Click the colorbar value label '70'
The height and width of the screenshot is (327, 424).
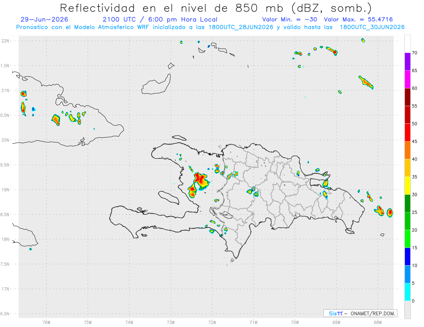pyautogui.click(x=415, y=53)
